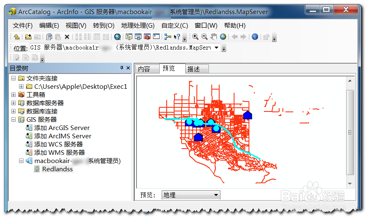Select the Pan hand tool
Viewport: 366px width, 220px height.
213,37
